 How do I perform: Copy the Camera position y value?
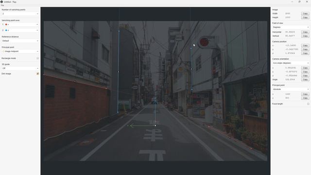click(x=305, y=50)
